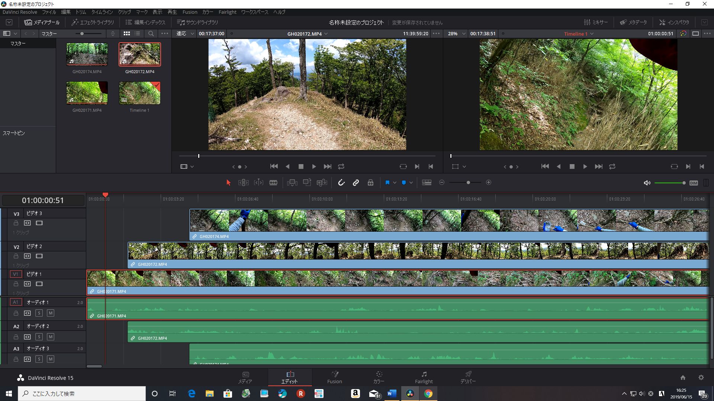This screenshot has height=401, width=714.
Task: Switch to the Fairlight page tab
Action: click(424, 377)
